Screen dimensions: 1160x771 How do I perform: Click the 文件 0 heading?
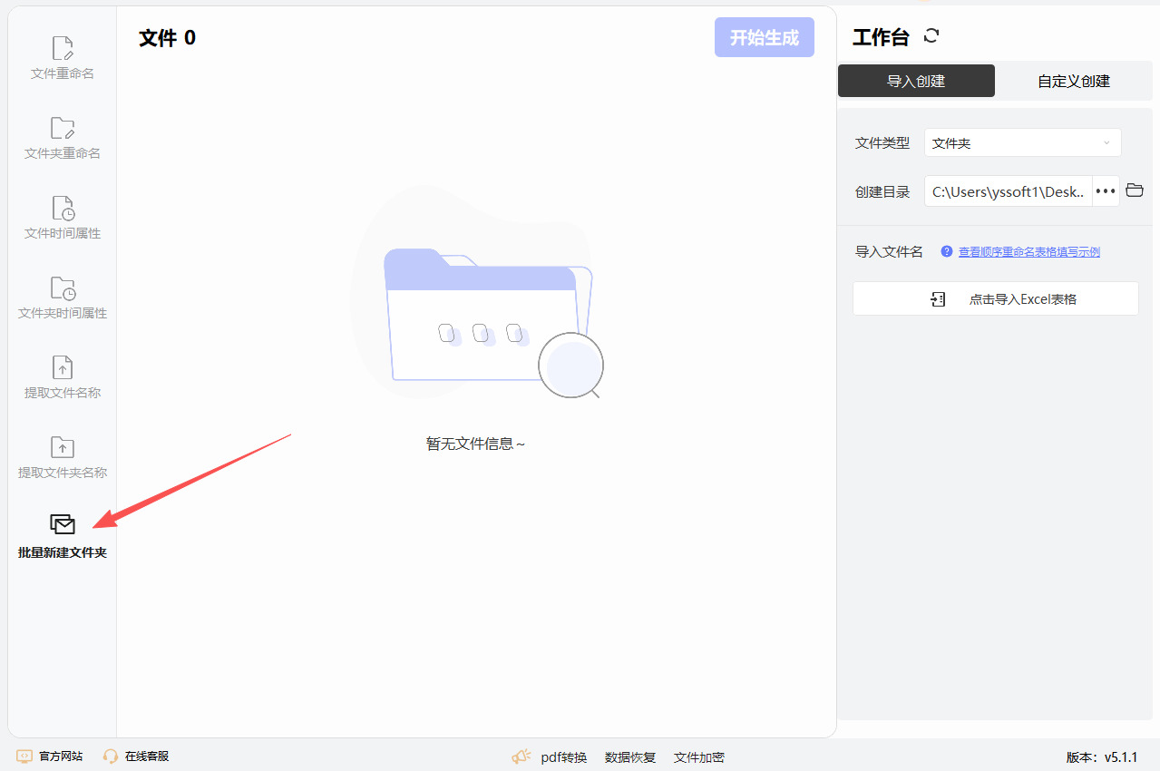167,37
